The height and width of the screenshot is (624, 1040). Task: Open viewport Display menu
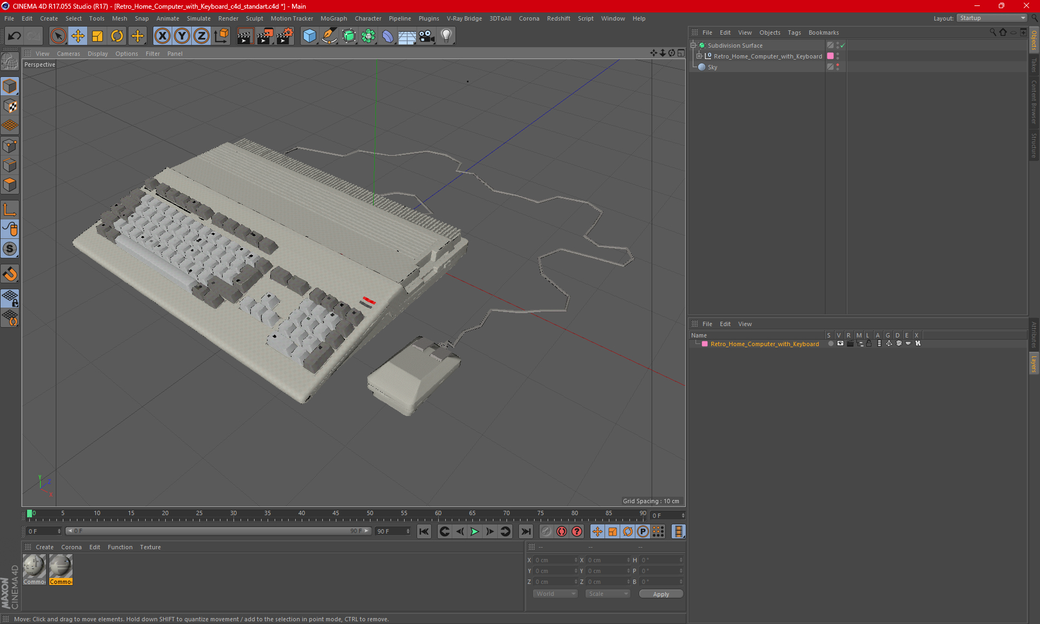(97, 54)
